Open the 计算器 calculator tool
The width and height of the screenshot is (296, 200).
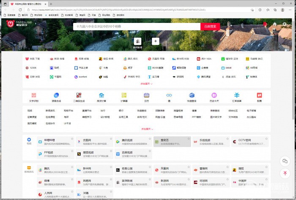tap(124, 97)
